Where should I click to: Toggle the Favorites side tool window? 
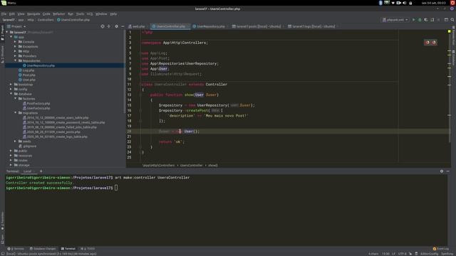(x=2, y=221)
